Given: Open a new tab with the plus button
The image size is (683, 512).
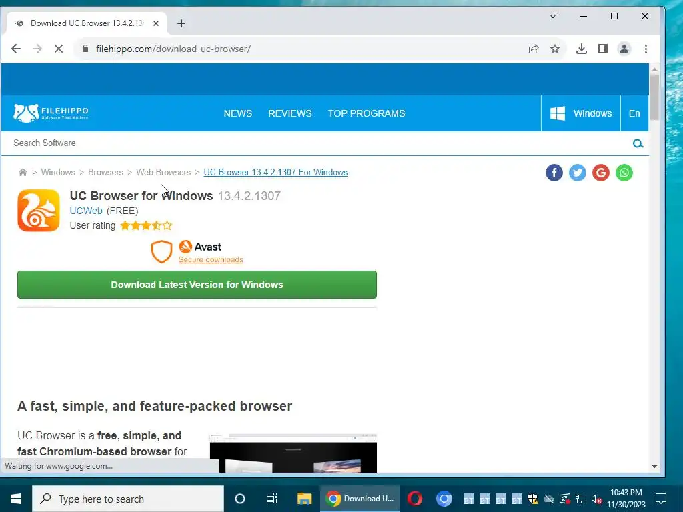Looking at the screenshot, I should 181,23.
